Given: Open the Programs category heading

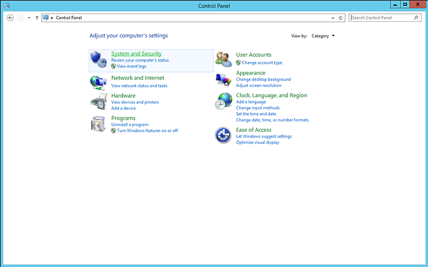Looking at the screenshot, I should click(x=123, y=118).
